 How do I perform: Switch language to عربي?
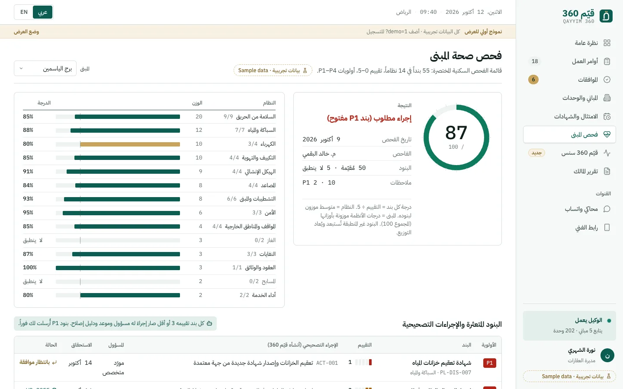pyautogui.click(x=43, y=12)
